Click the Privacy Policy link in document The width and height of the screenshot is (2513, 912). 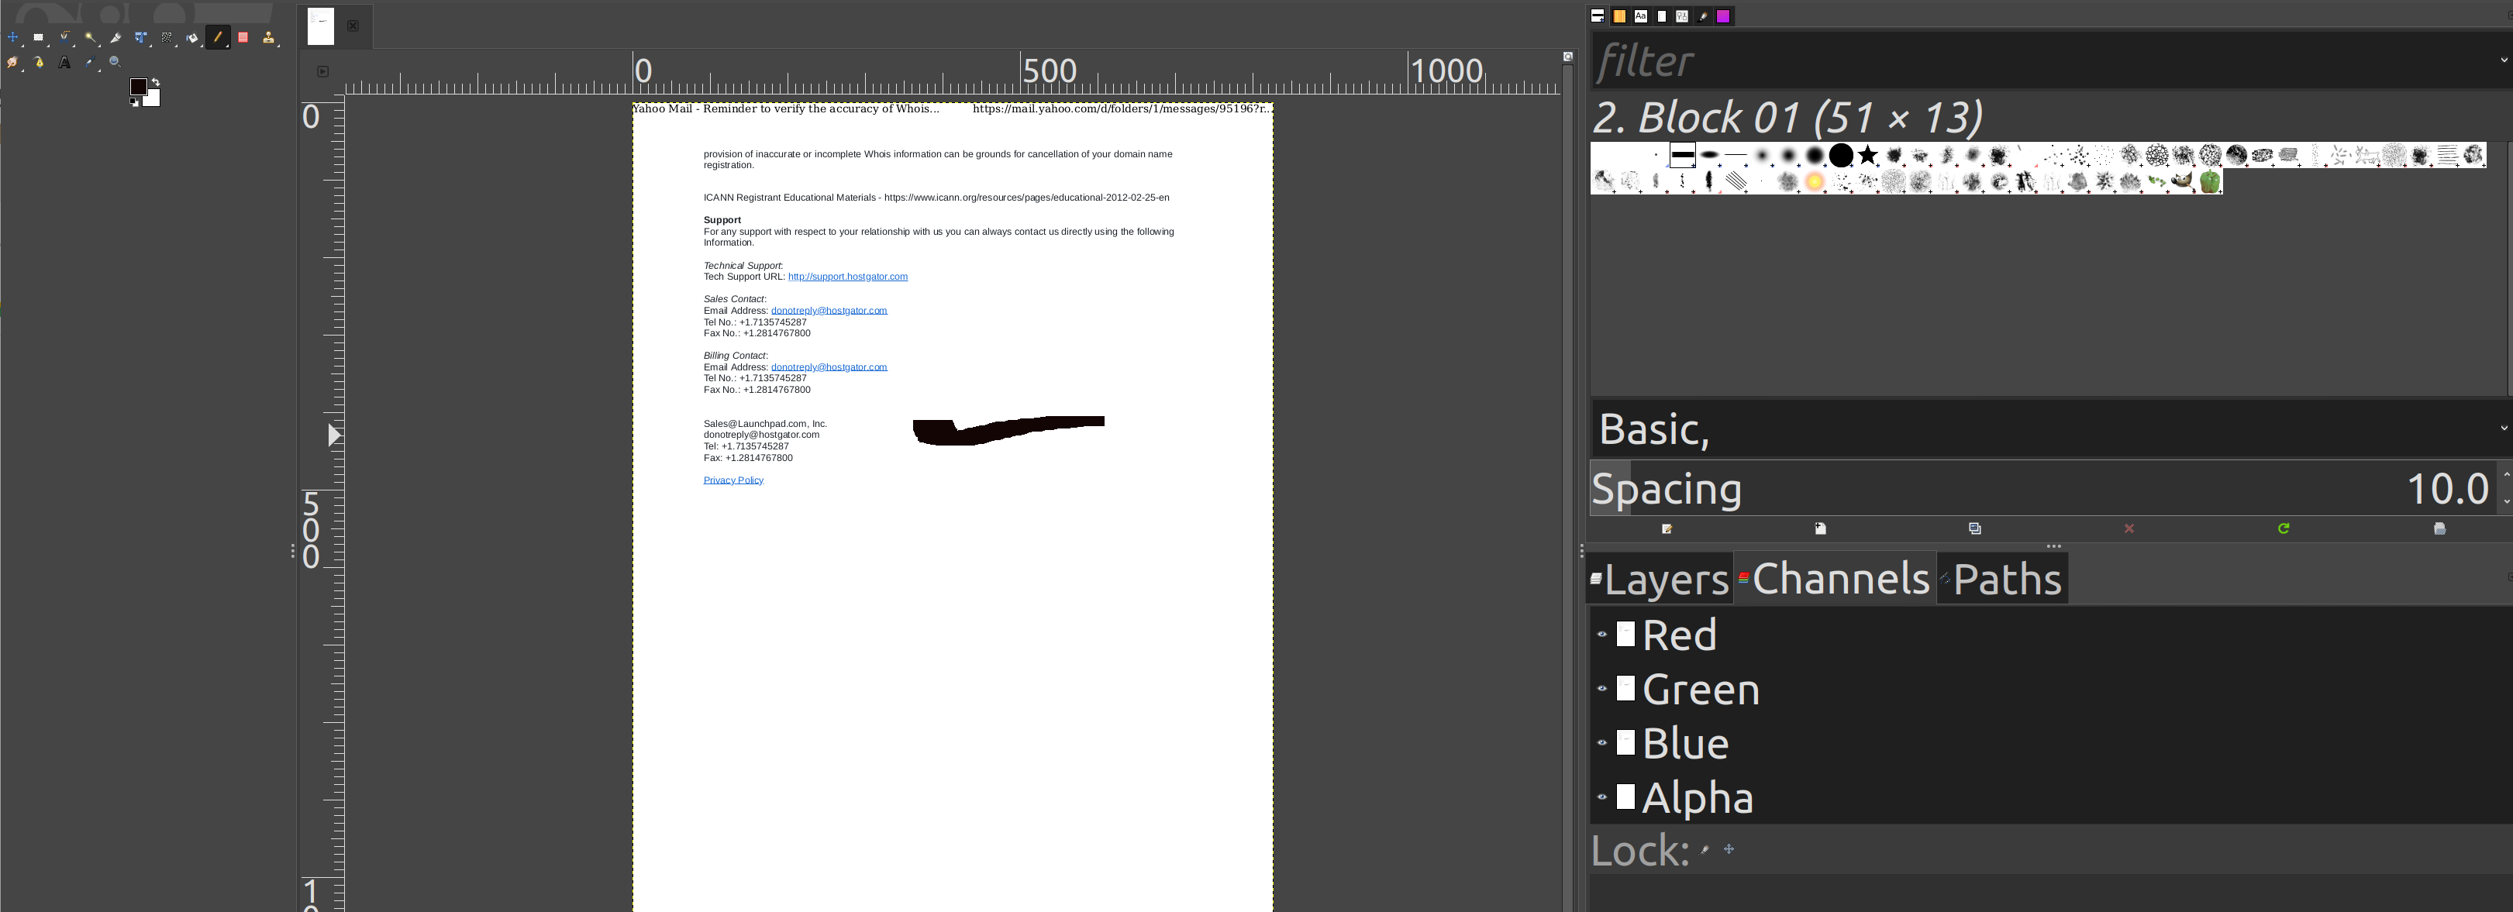[x=733, y=480]
